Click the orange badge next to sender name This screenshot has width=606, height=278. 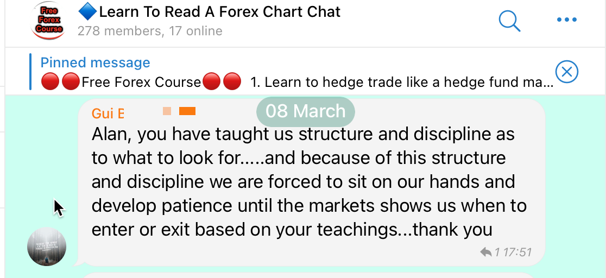(187, 111)
